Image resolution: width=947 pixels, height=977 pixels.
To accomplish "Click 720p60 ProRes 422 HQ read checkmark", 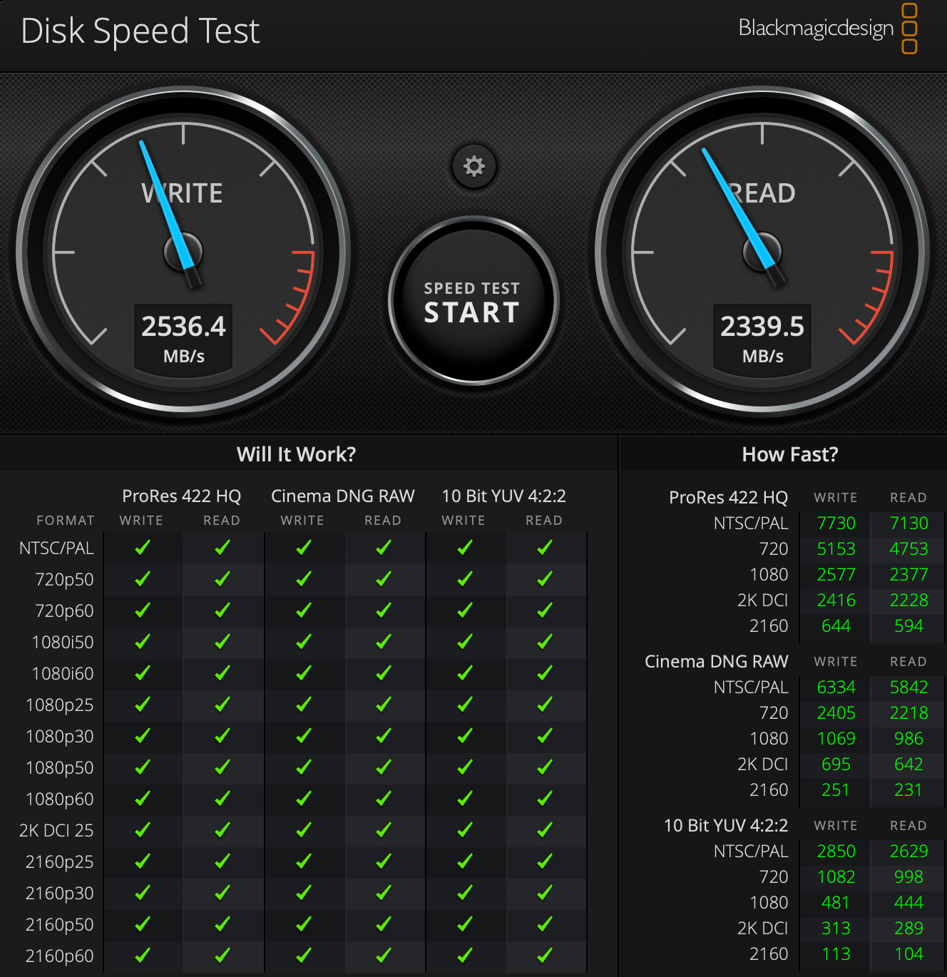I will 222,610.
